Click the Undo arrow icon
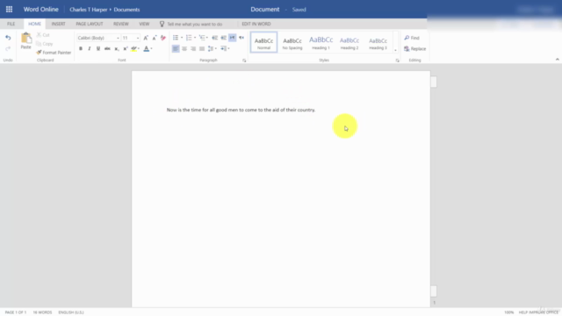Screen dimensions: 562x316 (x=8, y=38)
